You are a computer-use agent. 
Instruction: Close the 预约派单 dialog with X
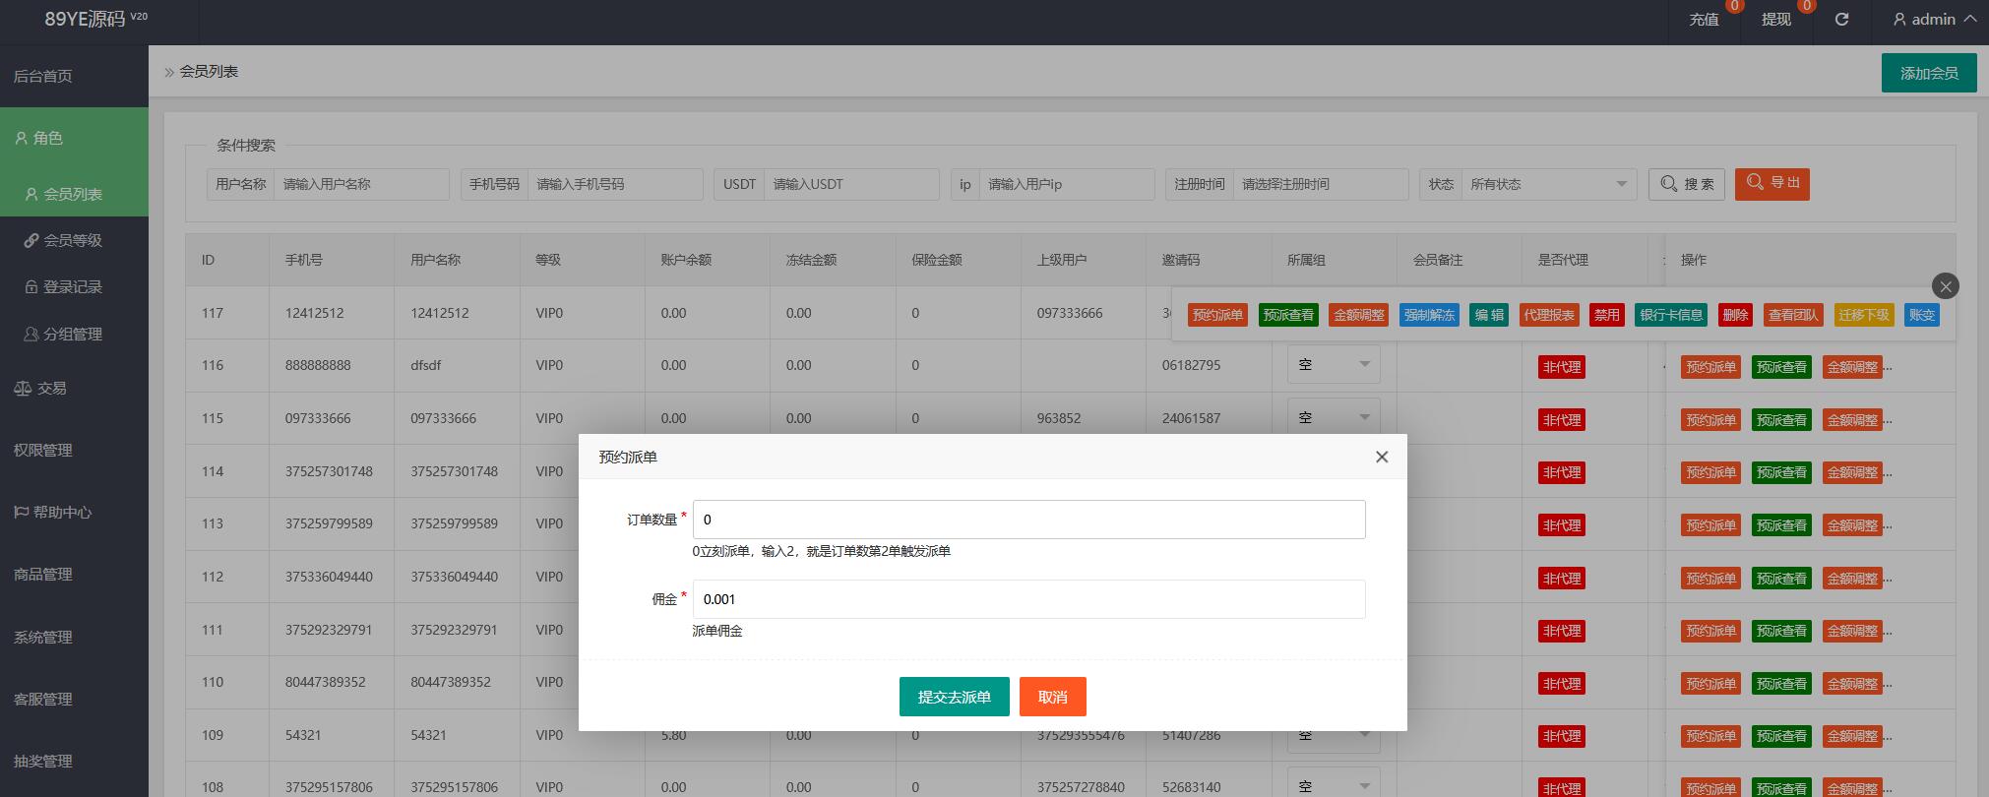[x=1382, y=457]
